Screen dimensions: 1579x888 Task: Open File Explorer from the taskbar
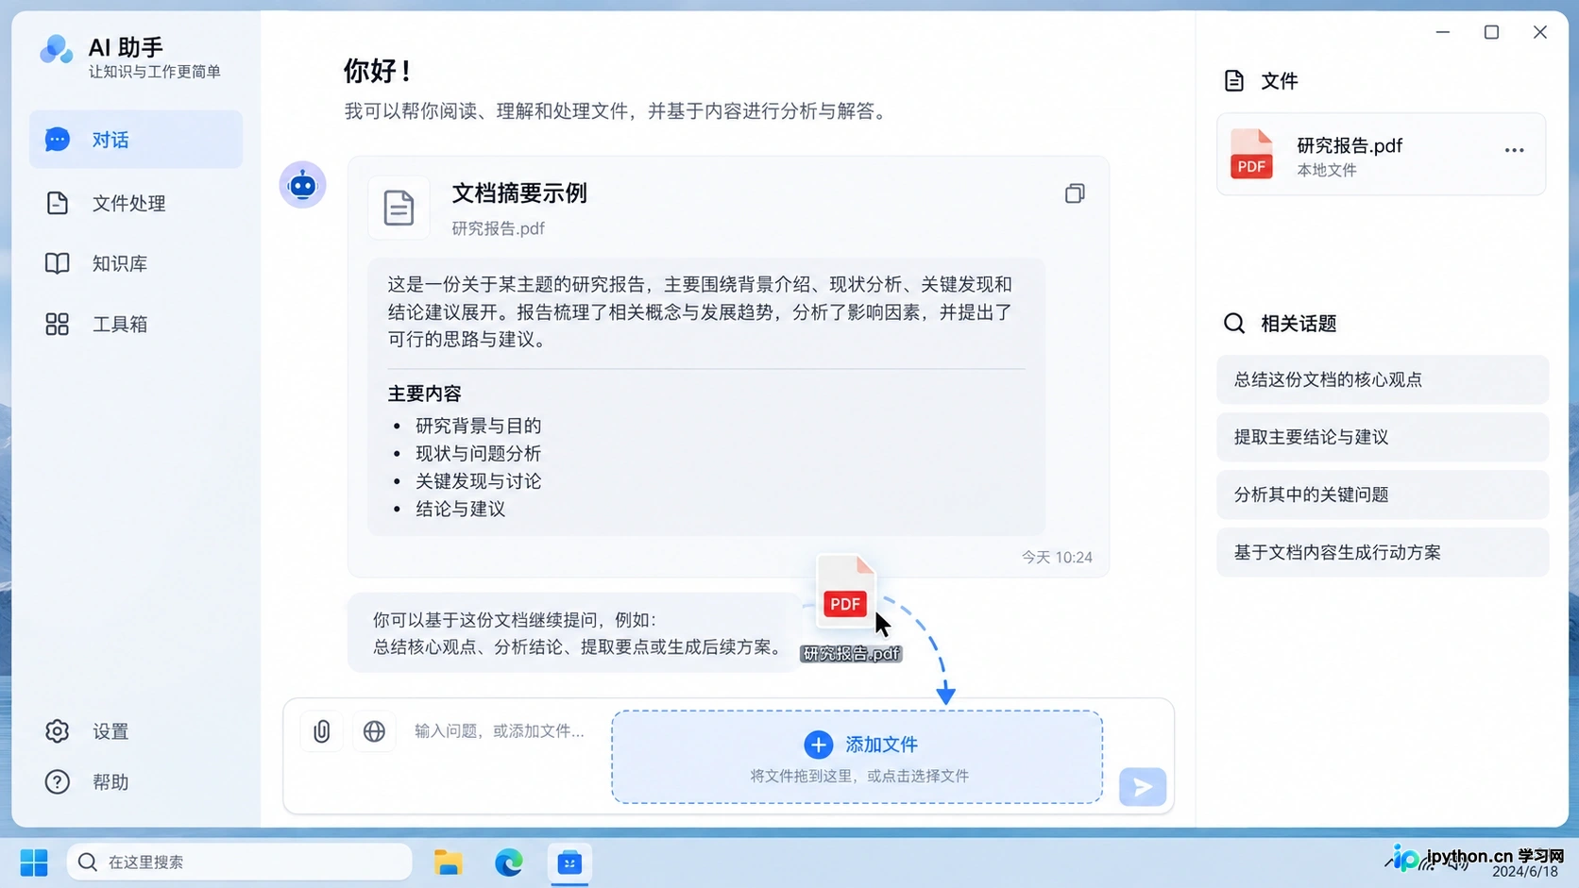pyautogui.click(x=448, y=863)
